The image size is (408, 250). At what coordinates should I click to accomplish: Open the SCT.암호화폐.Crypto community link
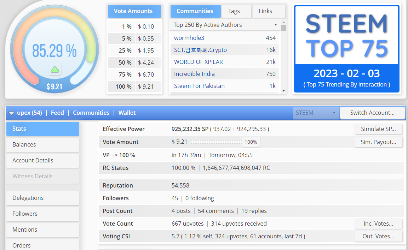click(200, 50)
